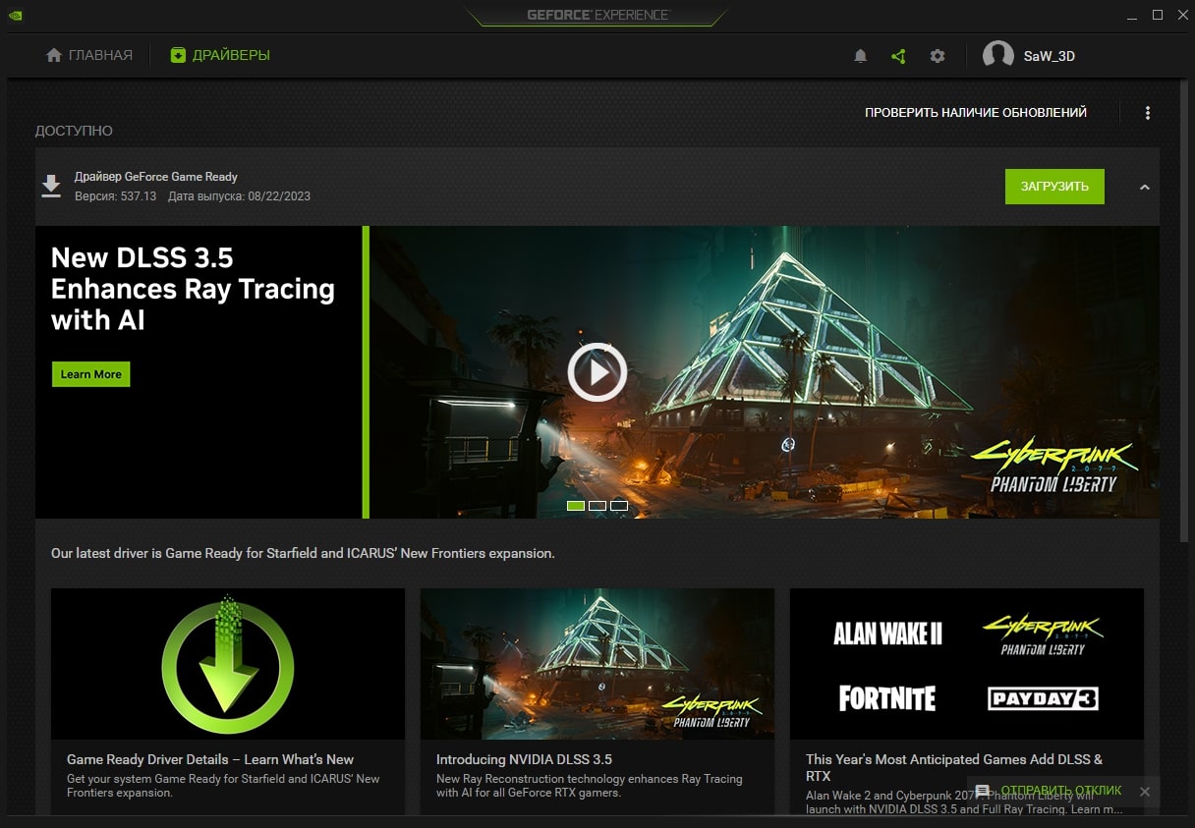Image resolution: width=1195 pixels, height=828 pixels.
Task: Open the Alan Wake II games thumbnail
Action: coord(967,664)
